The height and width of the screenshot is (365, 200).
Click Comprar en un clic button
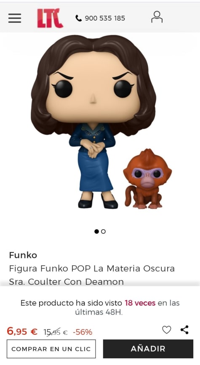click(x=51, y=349)
